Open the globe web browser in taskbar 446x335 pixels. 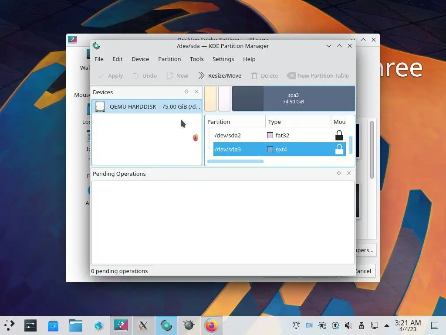(98, 325)
